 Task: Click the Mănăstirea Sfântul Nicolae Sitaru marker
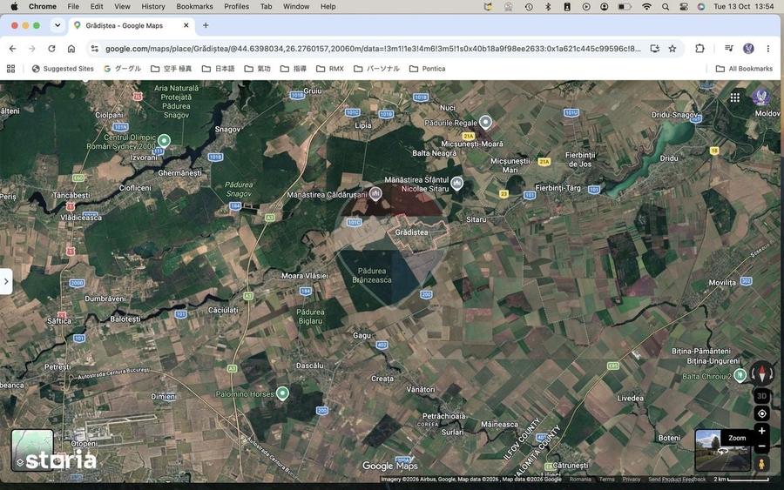[x=456, y=184]
